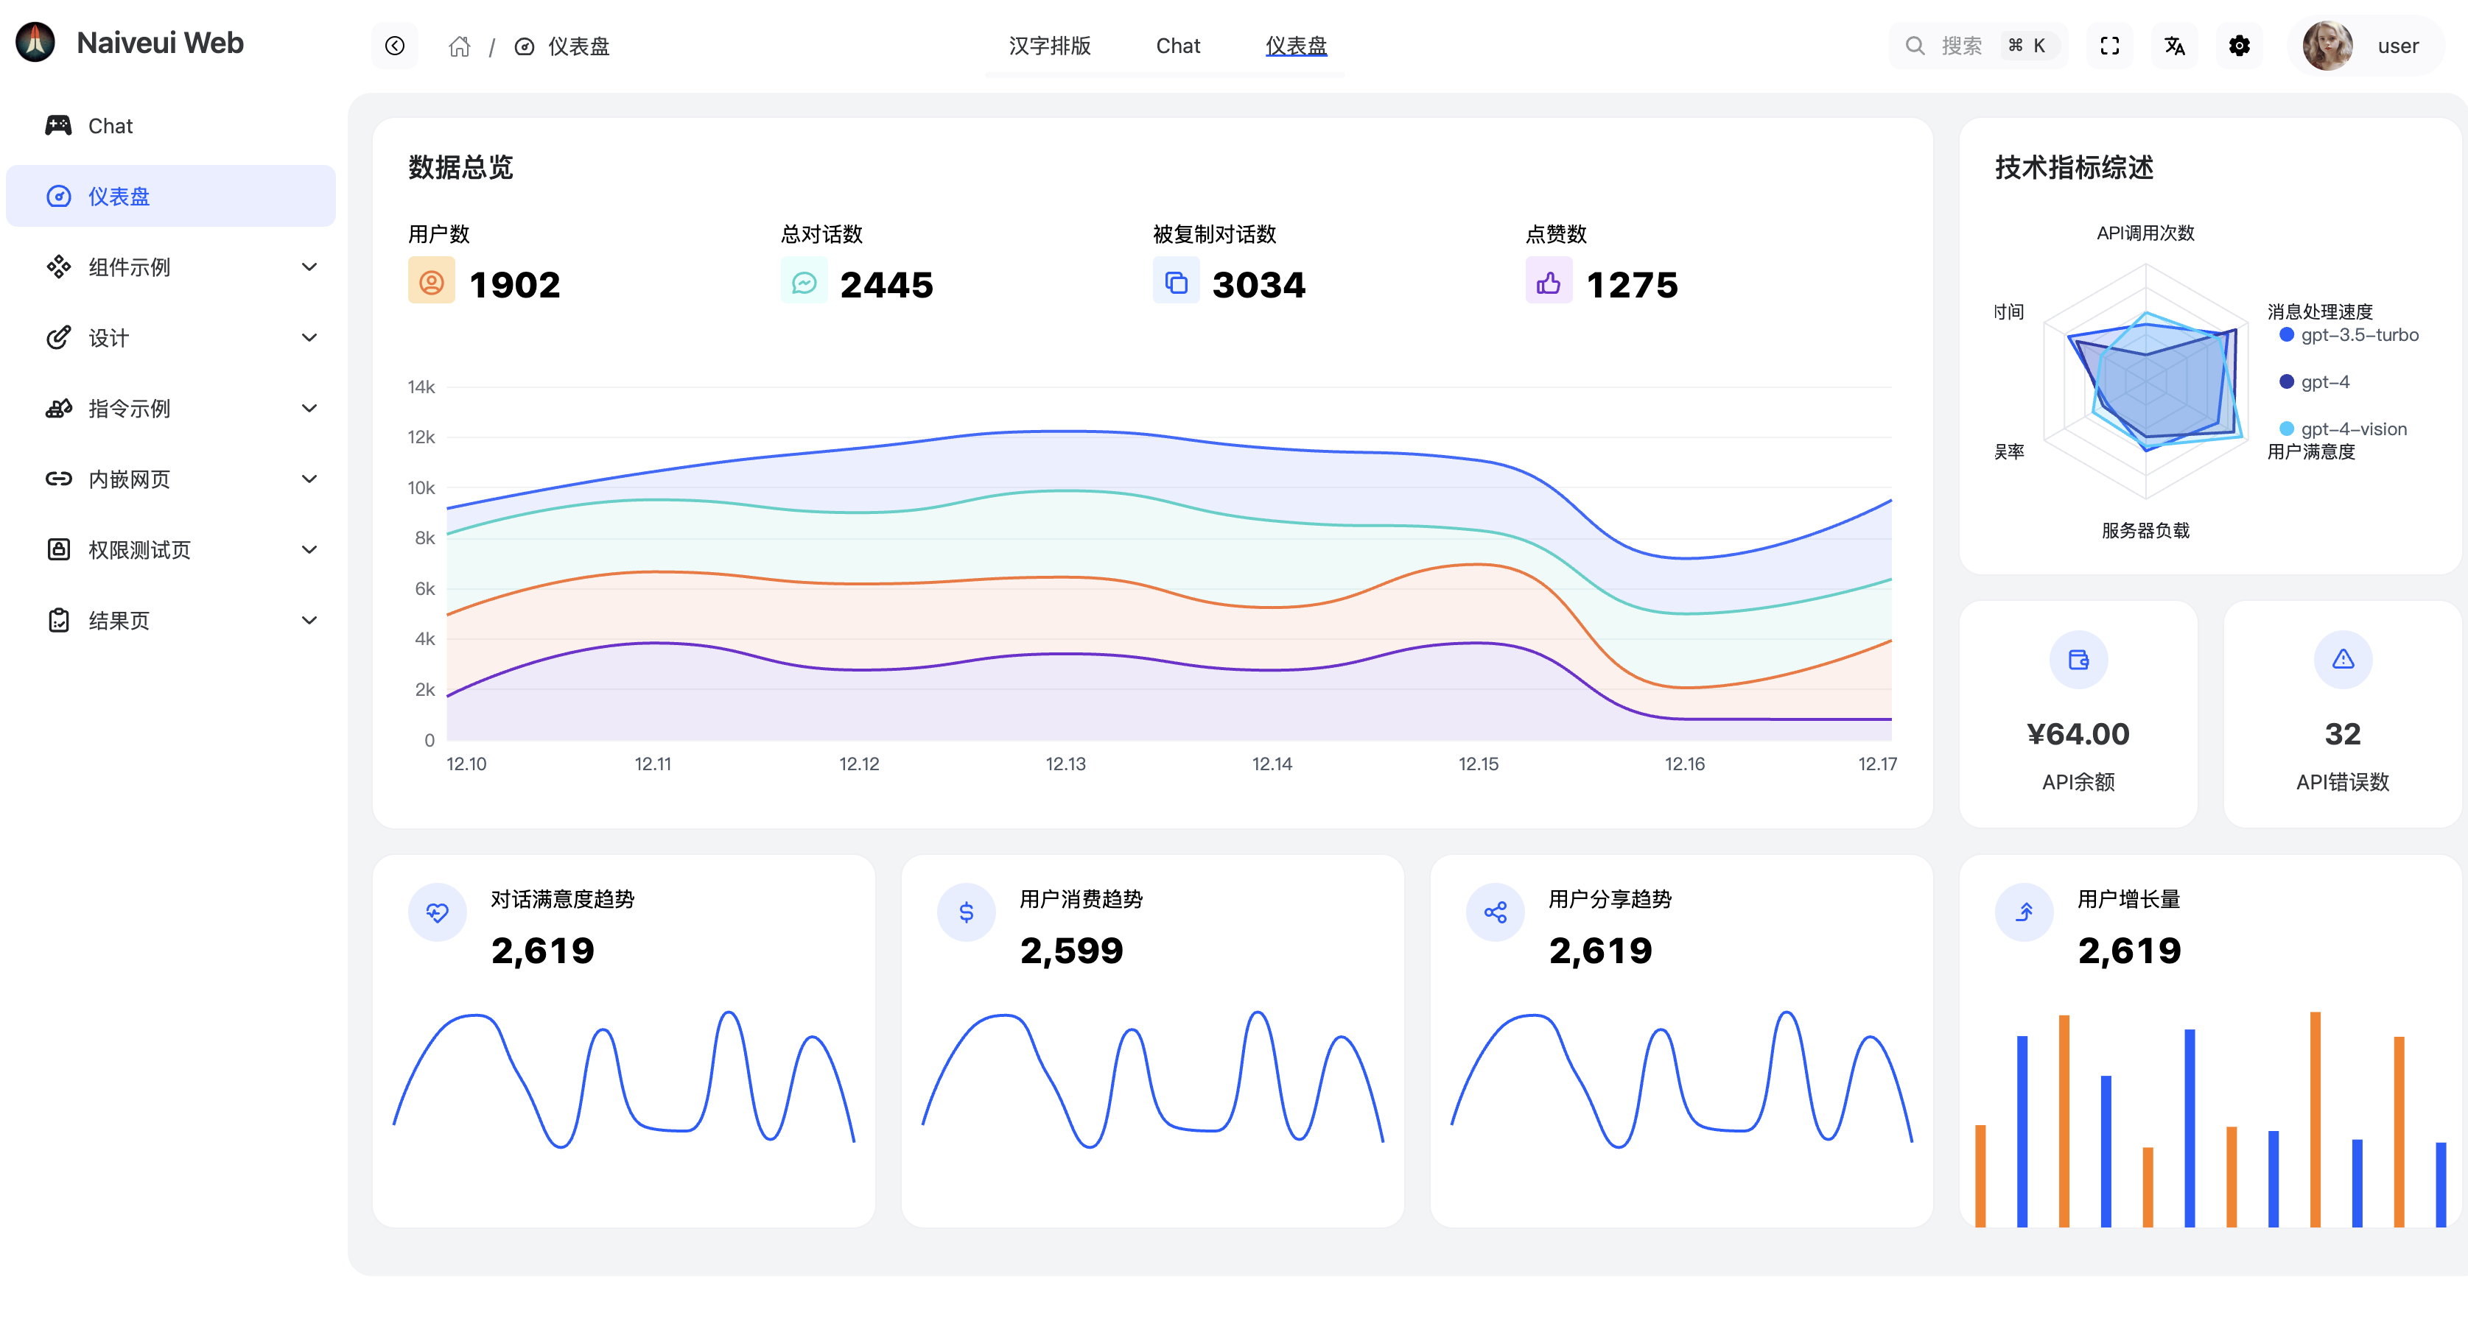This screenshot has width=2468, height=1321.
Task: Click the 数据总览 heading
Action: [x=460, y=168]
